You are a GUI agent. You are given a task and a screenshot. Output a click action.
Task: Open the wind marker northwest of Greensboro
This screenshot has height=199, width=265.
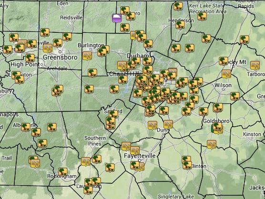point(48,48)
